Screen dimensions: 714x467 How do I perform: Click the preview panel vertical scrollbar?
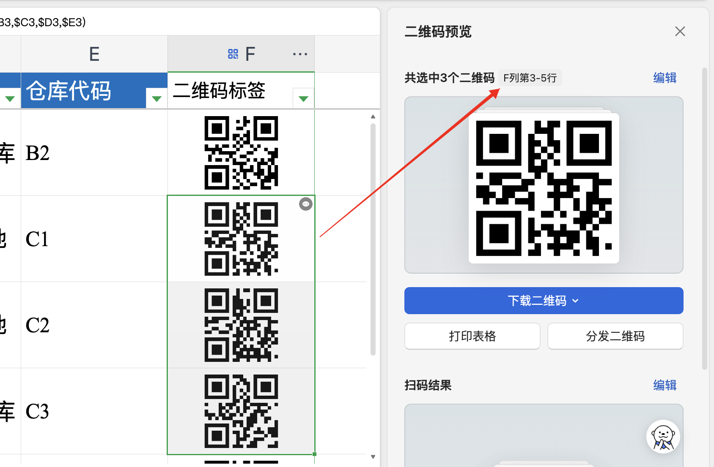pyautogui.click(x=704, y=219)
